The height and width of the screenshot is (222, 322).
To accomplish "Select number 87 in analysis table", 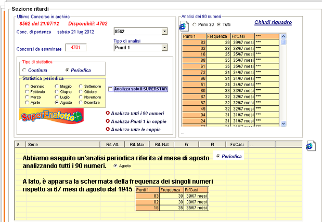I will [x=194, y=96].
